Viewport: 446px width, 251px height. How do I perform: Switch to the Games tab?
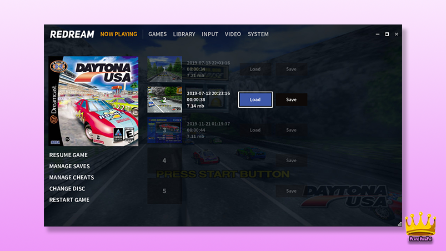point(157,34)
